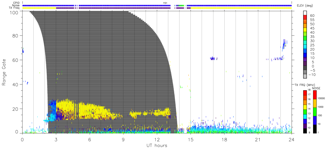Click the 14 label on TX FRQ scale
This screenshot has height=151, width=328.
(310, 109)
